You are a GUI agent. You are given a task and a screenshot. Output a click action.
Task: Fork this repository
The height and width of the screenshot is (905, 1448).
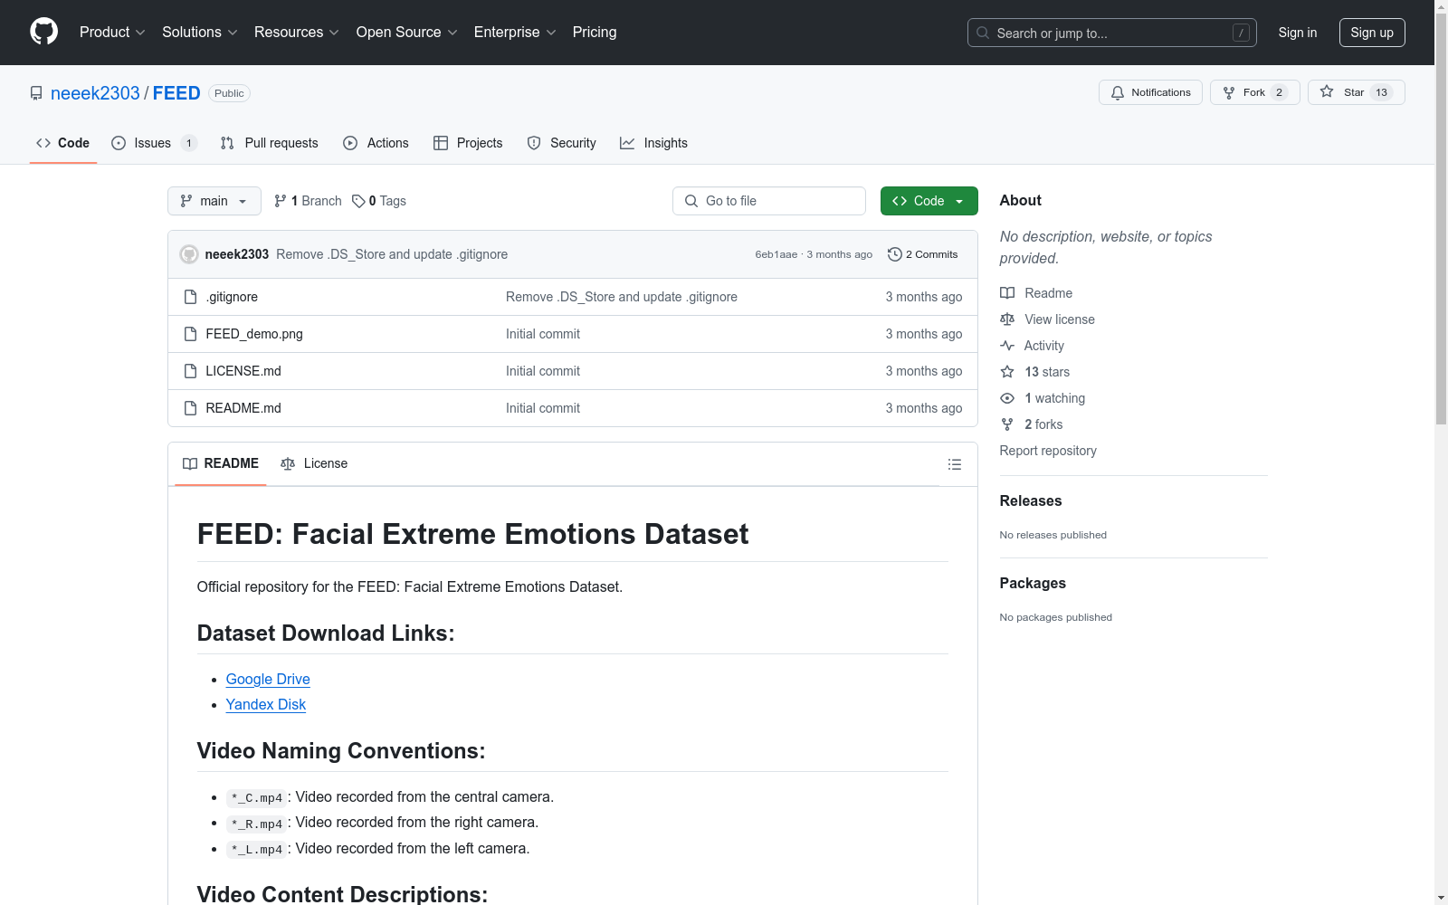[1254, 92]
